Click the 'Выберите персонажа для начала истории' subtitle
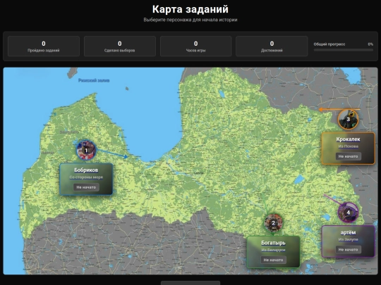The height and width of the screenshot is (285, 381). click(x=190, y=20)
